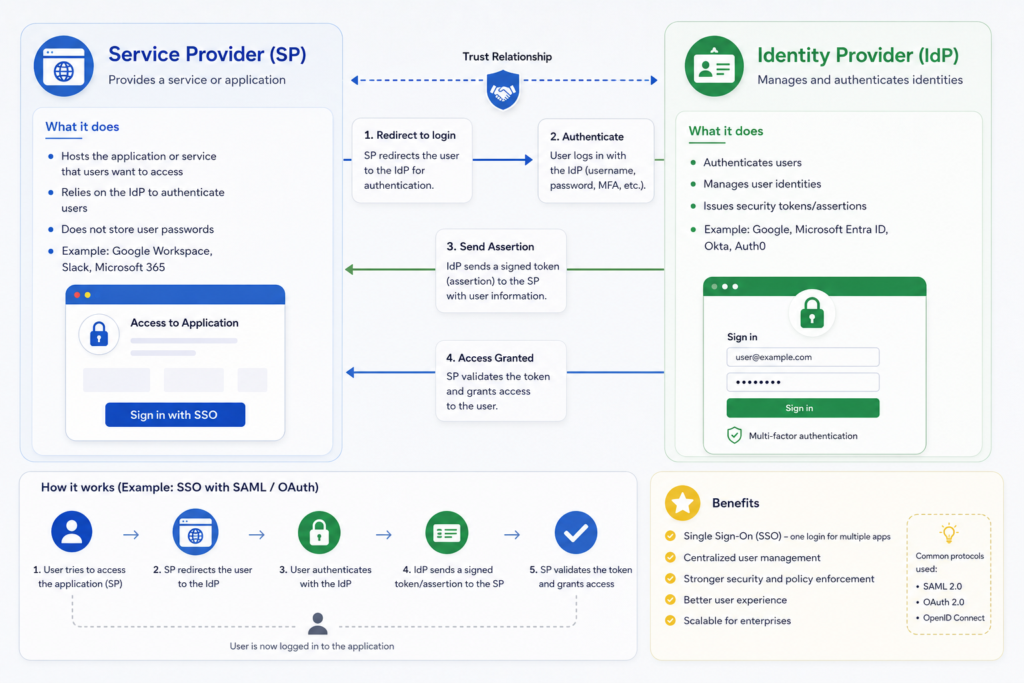The image size is (1024, 683).
Task: Click the Service Provider browser globe icon
Action: pos(64,66)
